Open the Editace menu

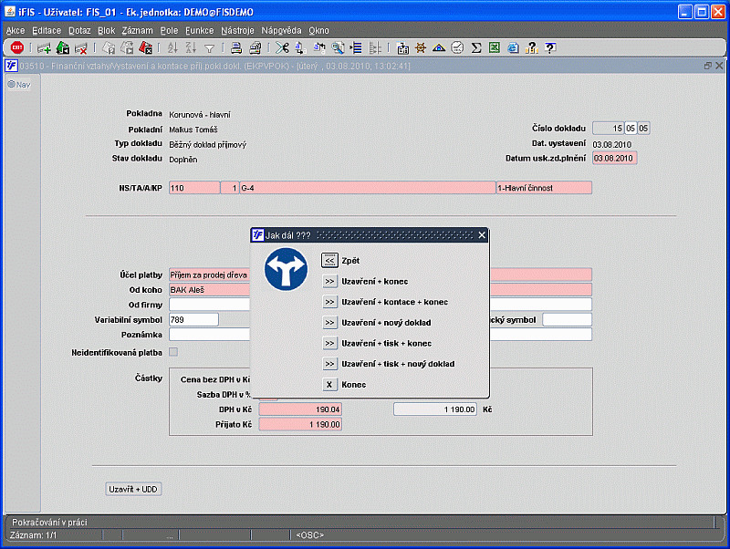[x=47, y=30]
